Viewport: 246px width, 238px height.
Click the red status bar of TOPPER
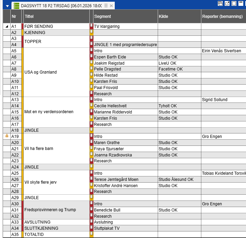23,42
